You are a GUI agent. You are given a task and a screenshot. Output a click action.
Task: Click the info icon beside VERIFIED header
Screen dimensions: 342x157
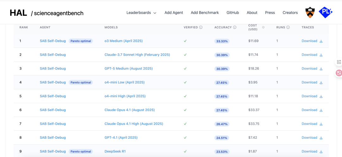click(x=201, y=27)
